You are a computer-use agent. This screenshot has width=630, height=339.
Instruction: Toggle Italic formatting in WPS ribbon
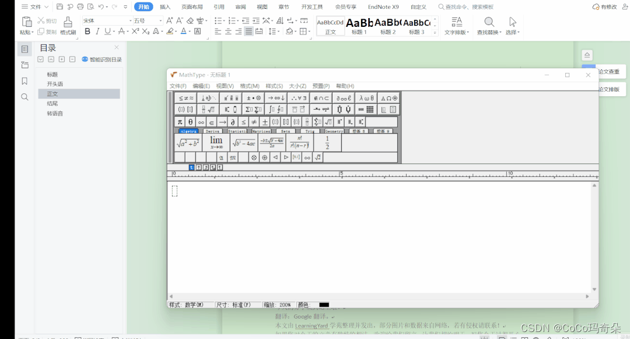tap(97, 32)
